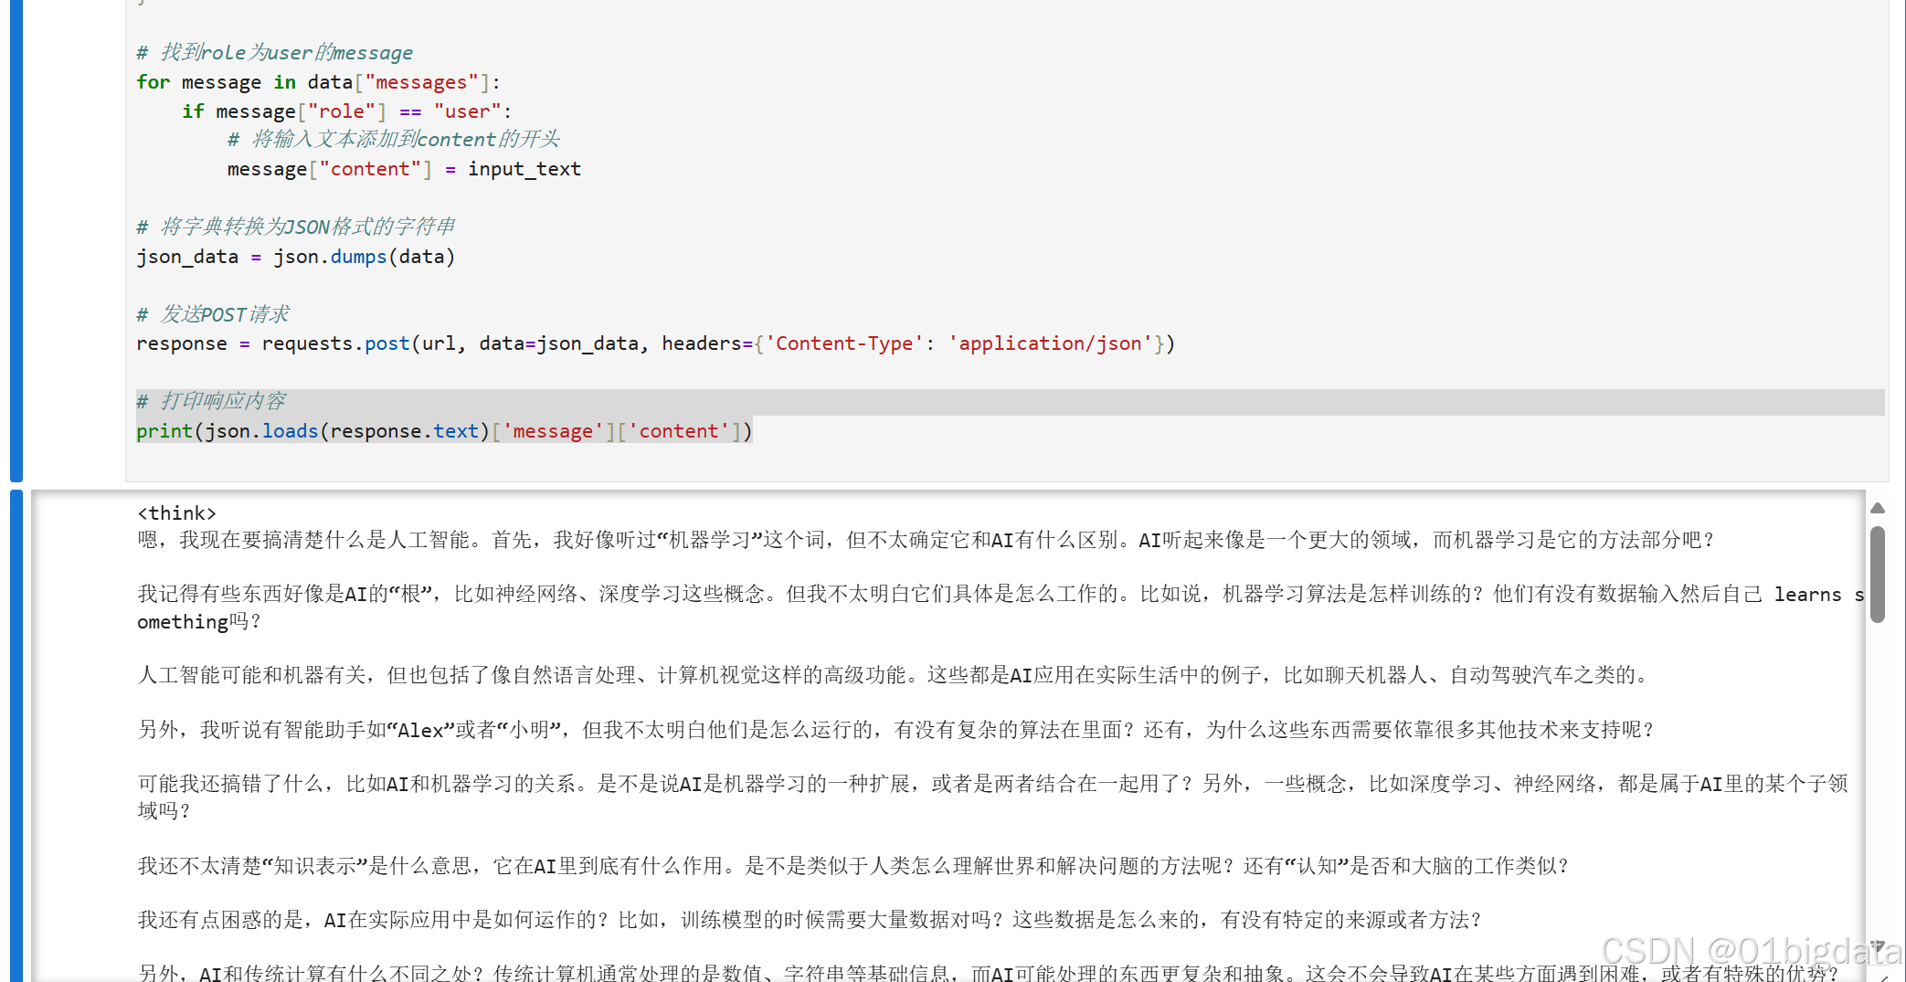The width and height of the screenshot is (1906, 982).
Task: Select the highlighted print statement line
Action: (444, 430)
